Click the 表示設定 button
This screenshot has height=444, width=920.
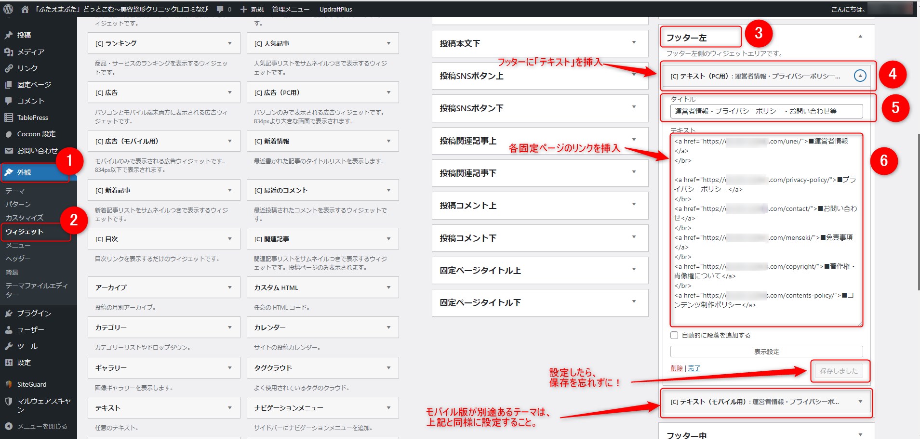pos(766,352)
